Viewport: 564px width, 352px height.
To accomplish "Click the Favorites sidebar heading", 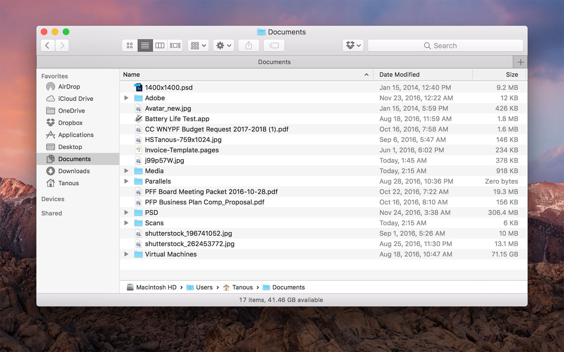I will point(55,76).
